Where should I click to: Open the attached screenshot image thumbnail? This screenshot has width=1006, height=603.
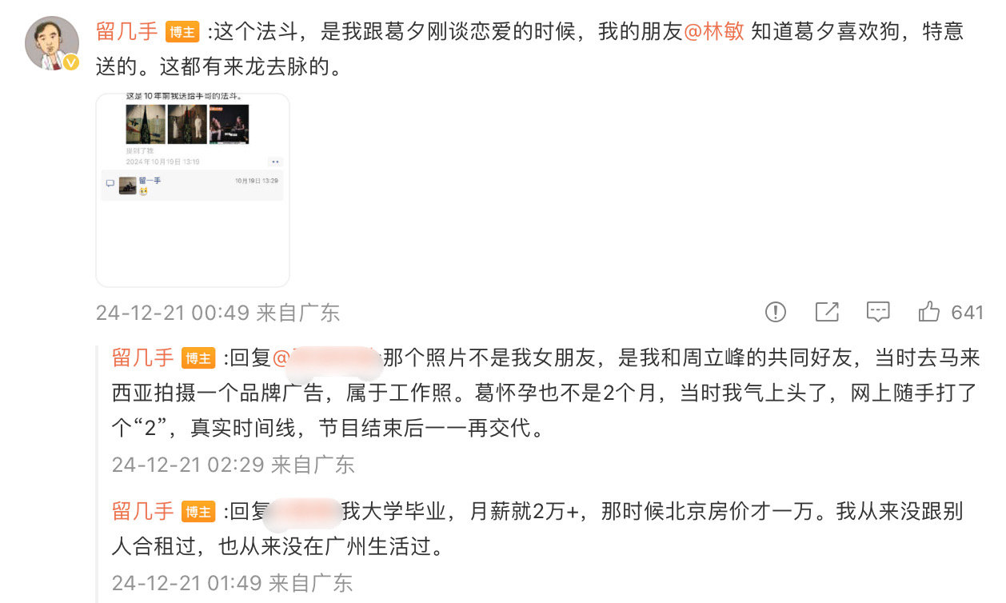point(193,190)
